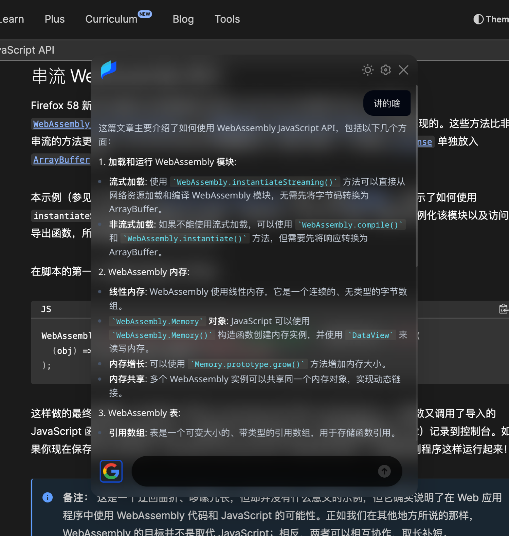
Task: Close the AI chat panel
Action: click(403, 70)
